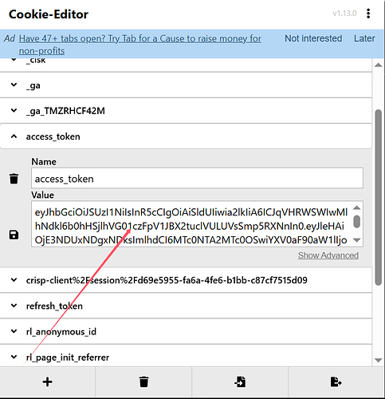This screenshot has height=399, width=385.
Task: Open the Tab for a Cause ad link
Action: pyautogui.click(x=140, y=45)
